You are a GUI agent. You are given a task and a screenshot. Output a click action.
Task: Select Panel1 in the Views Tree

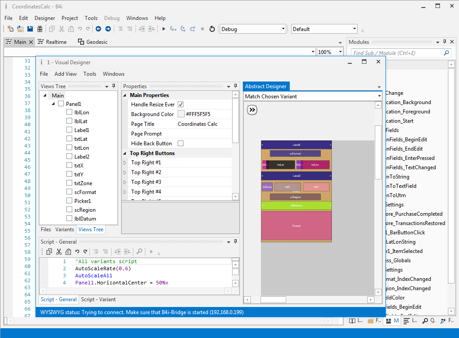[74, 104]
